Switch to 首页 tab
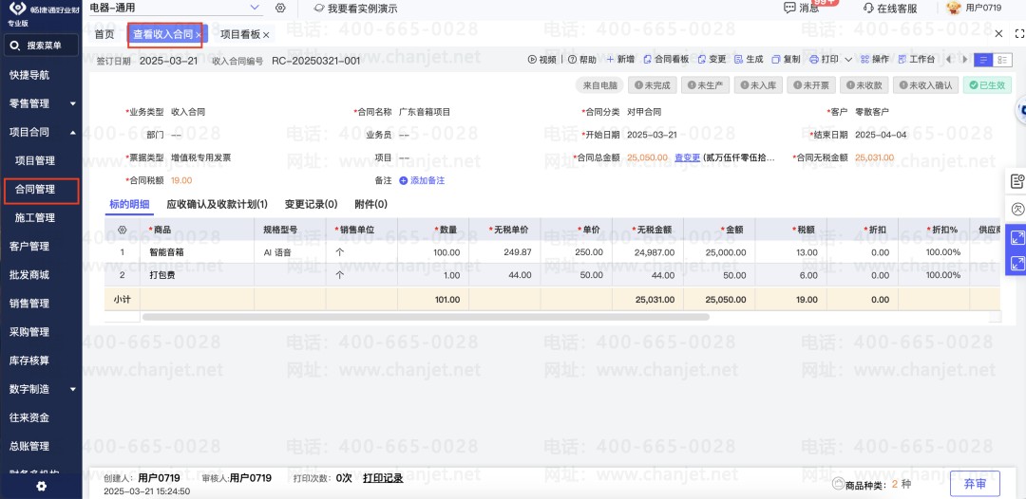Image resolution: width=1026 pixels, height=499 pixels. (104, 34)
